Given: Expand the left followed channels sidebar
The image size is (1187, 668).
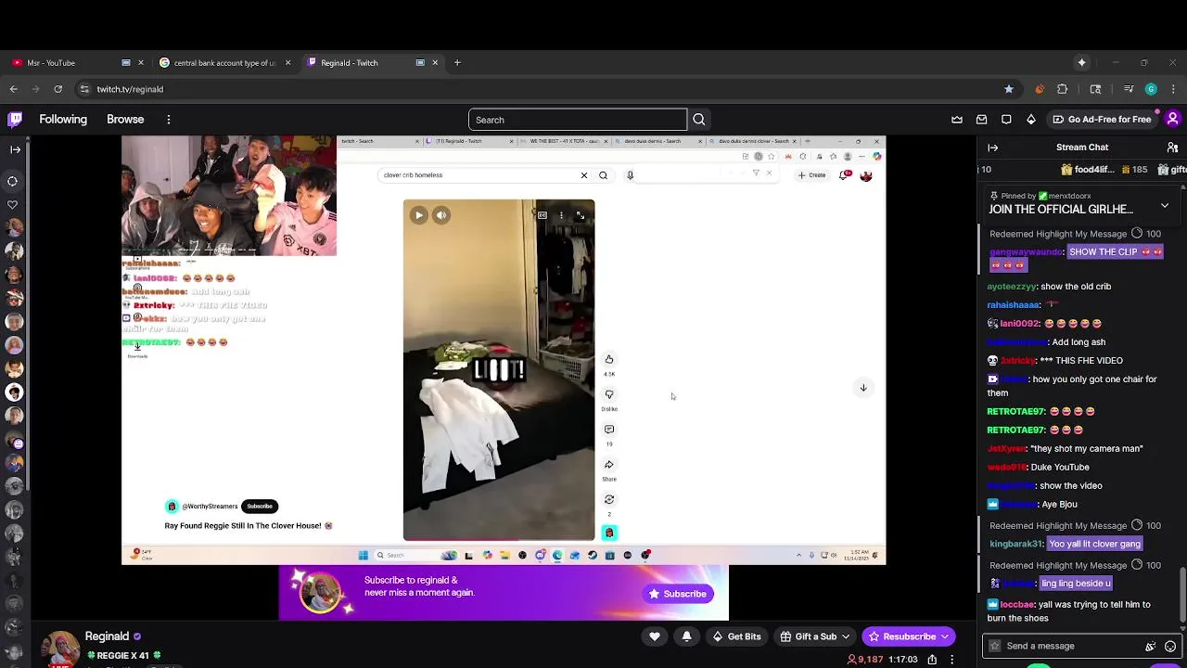Looking at the screenshot, I should [15, 149].
